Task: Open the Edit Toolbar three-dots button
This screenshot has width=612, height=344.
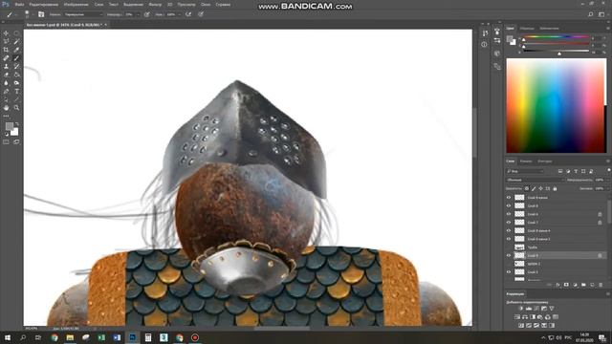Action: pos(6,116)
